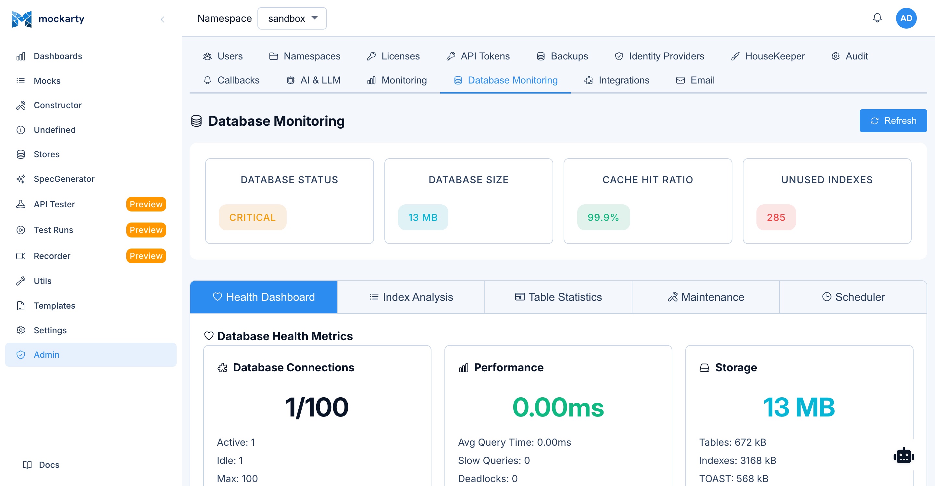Collapse the sidebar with the chevron
This screenshot has width=935, height=486.
[x=162, y=19]
